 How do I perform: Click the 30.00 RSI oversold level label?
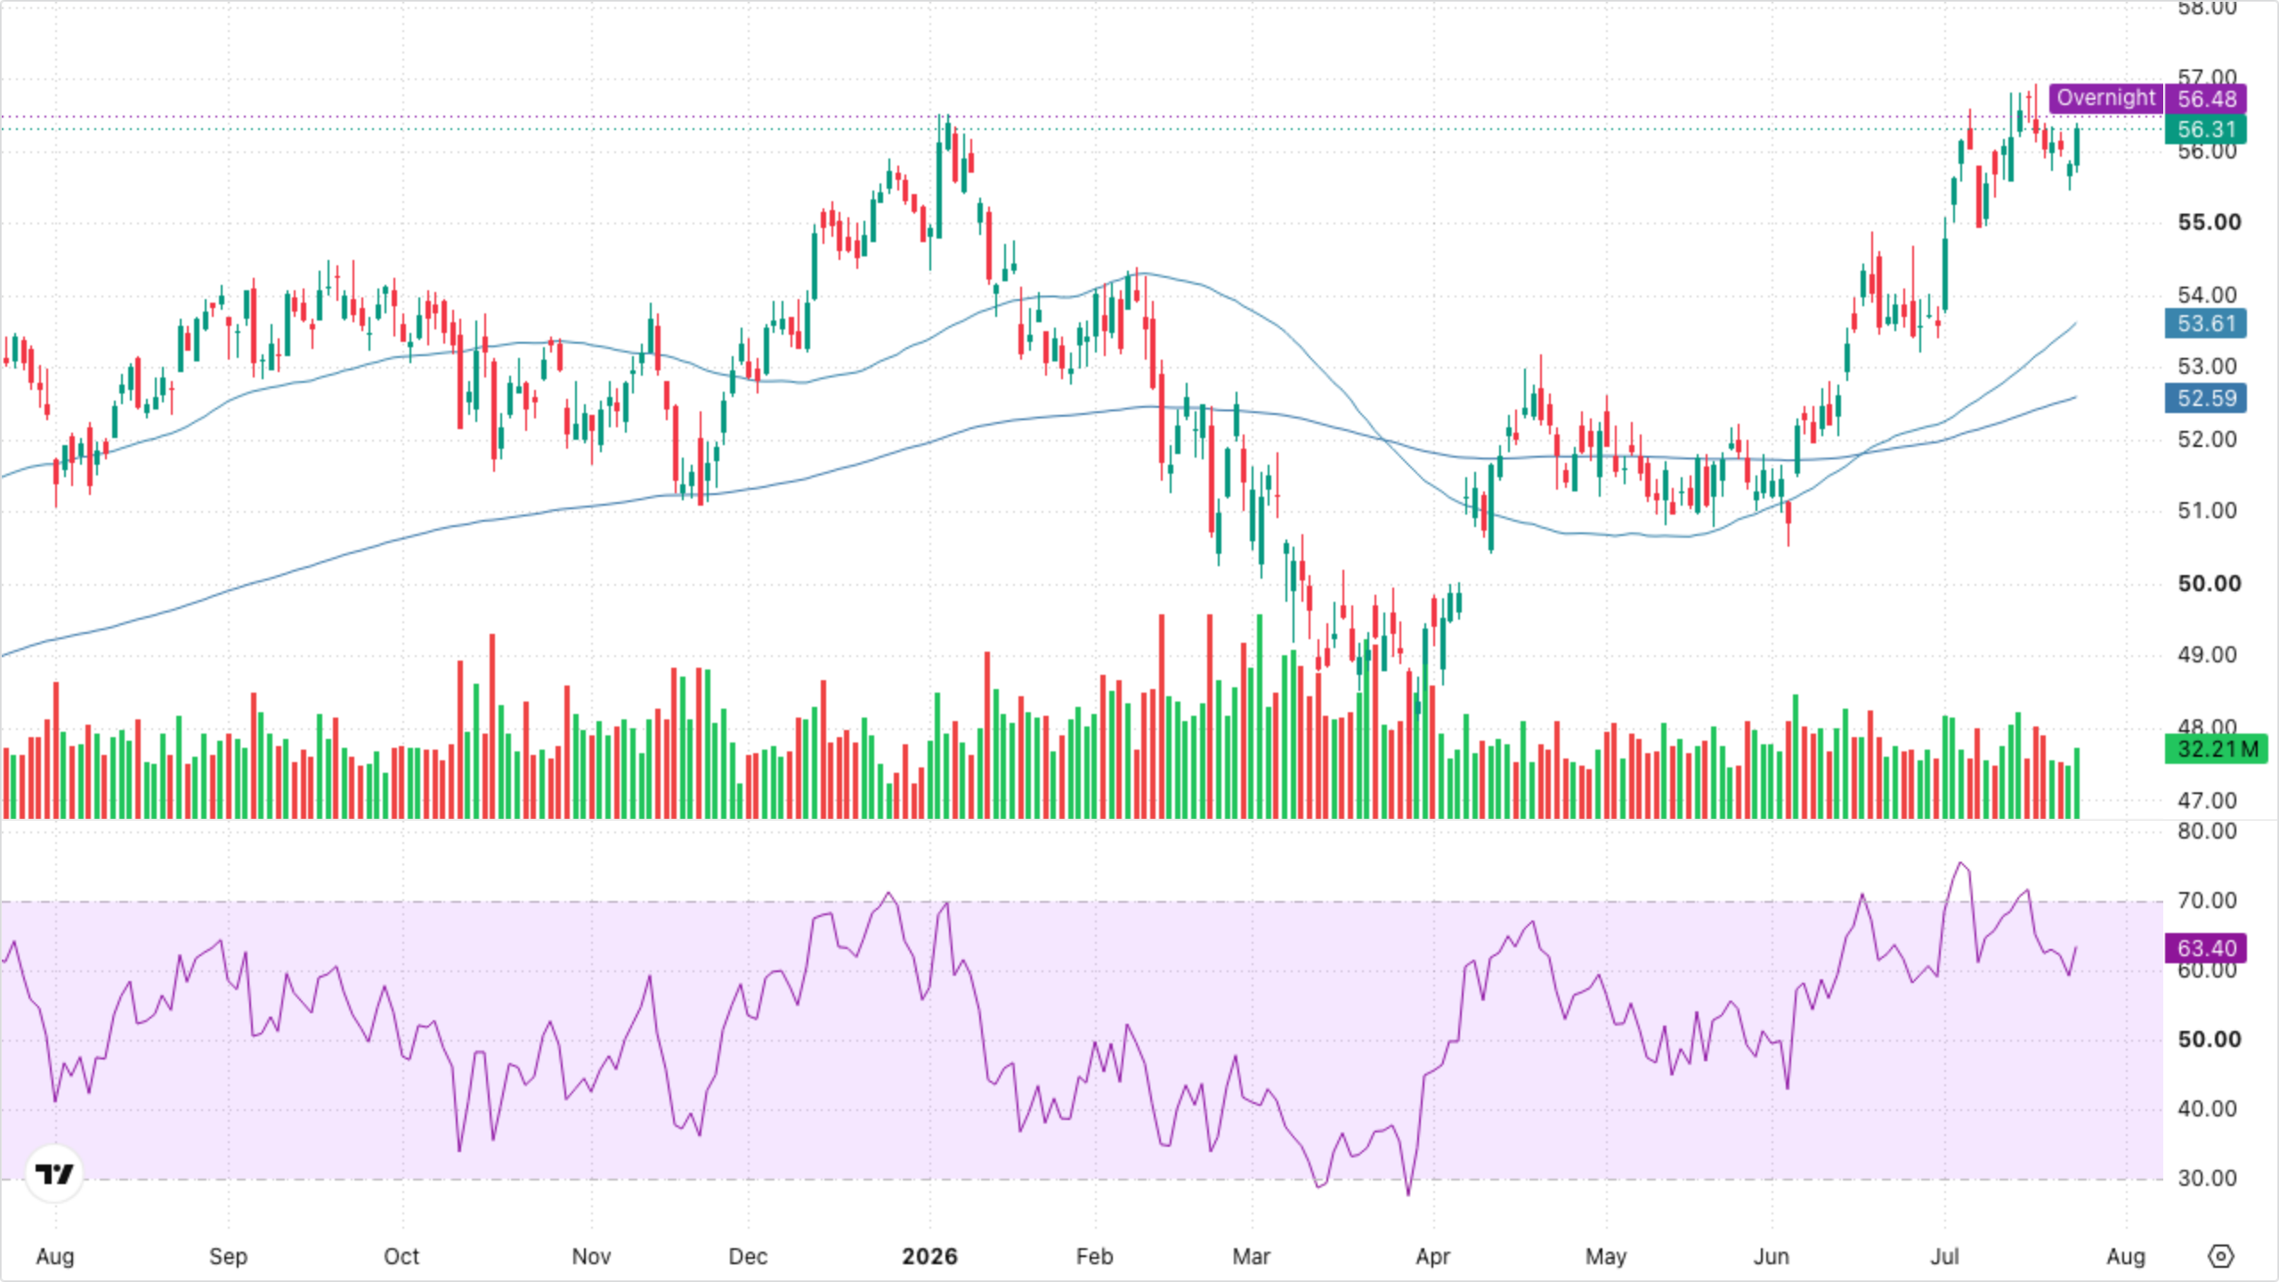click(x=2207, y=1178)
